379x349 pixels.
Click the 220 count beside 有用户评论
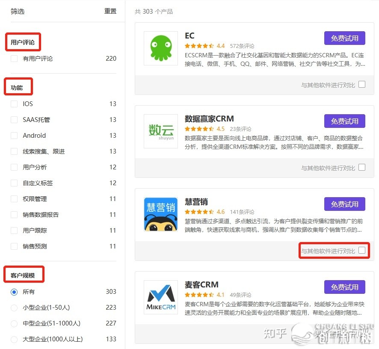click(x=111, y=59)
